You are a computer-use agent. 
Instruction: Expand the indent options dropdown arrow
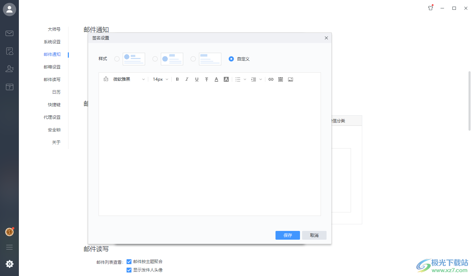(x=260, y=79)
